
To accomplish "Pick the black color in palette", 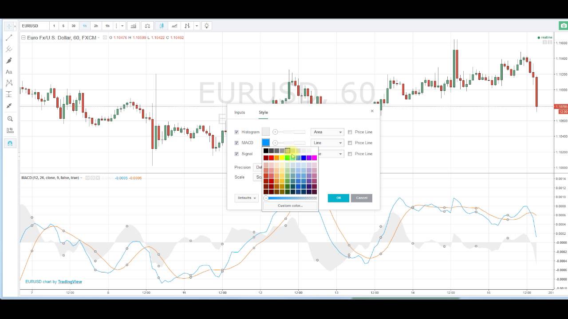I will (266, 151).
